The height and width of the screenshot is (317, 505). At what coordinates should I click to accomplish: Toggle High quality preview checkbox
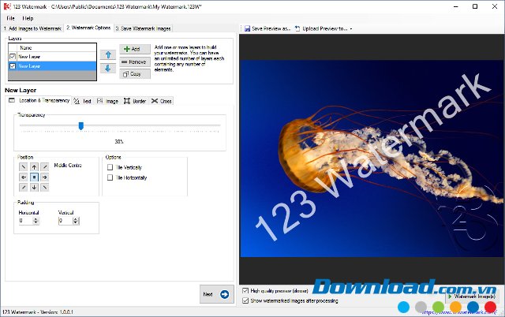point(245,291)
